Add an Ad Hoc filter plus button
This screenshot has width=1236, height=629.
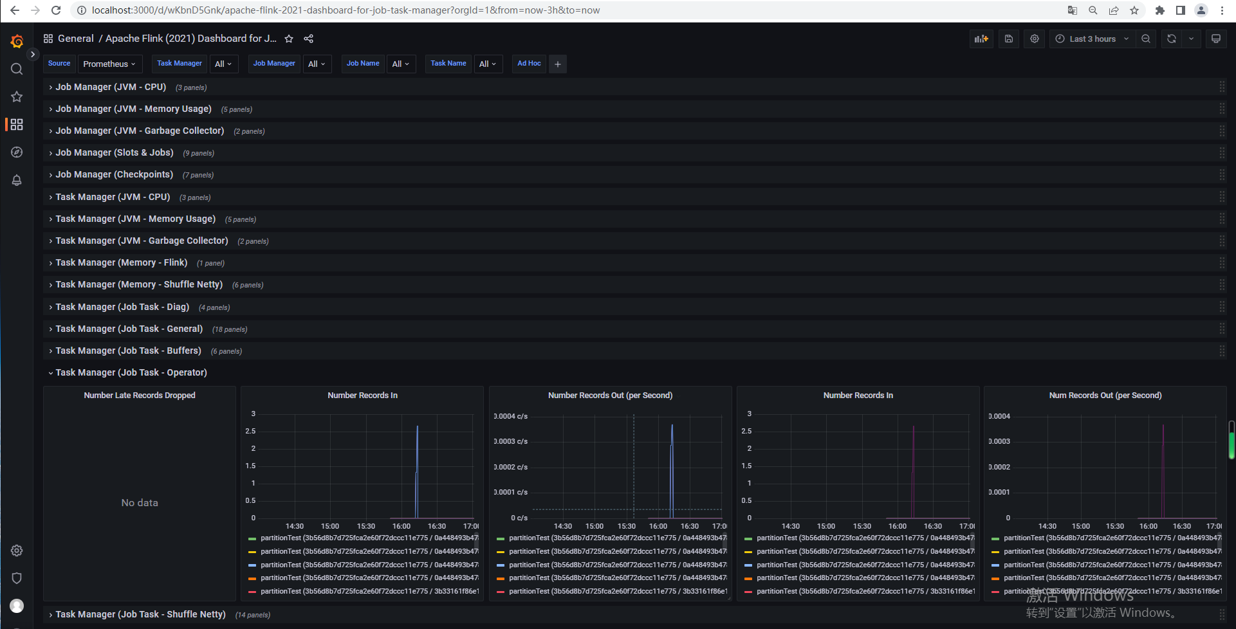[558, 64]
